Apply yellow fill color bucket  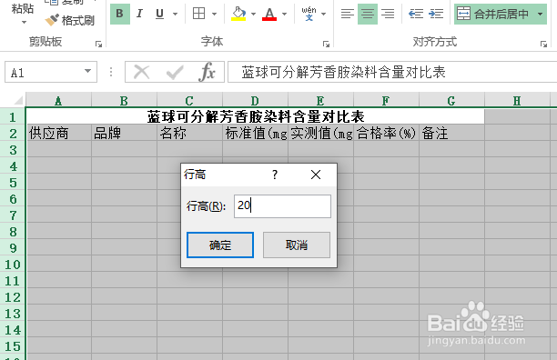(238, 14)
